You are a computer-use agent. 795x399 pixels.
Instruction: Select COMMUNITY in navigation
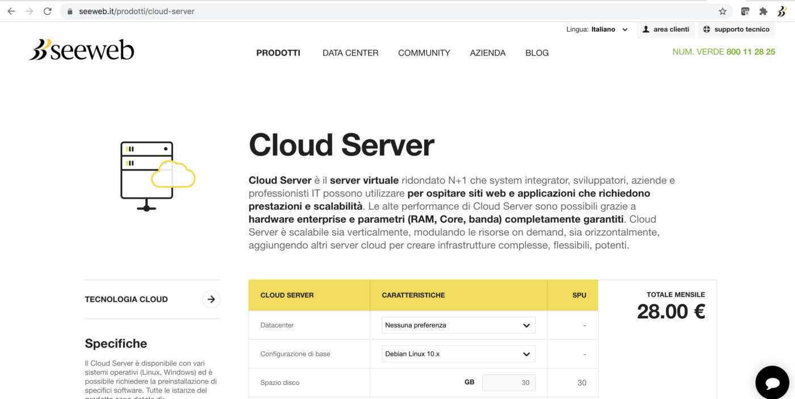pos(424,53)
